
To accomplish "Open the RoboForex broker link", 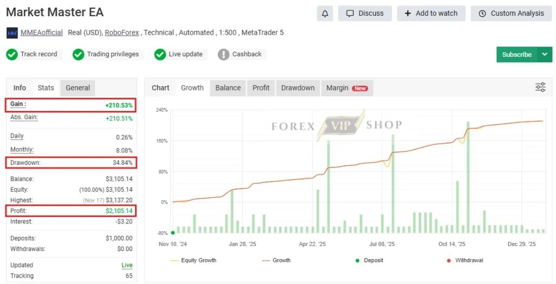I will (x=122, y=33).
